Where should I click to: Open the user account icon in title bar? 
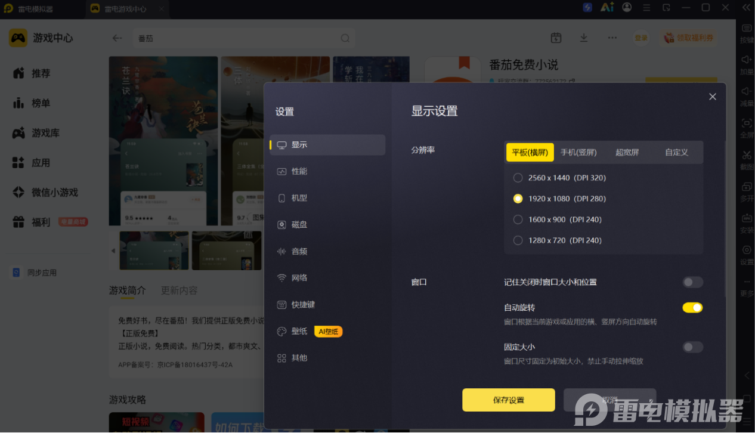pos(627,8)
